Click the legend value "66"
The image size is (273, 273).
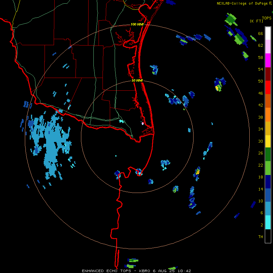pyautogui.click(x=261, y=34)
